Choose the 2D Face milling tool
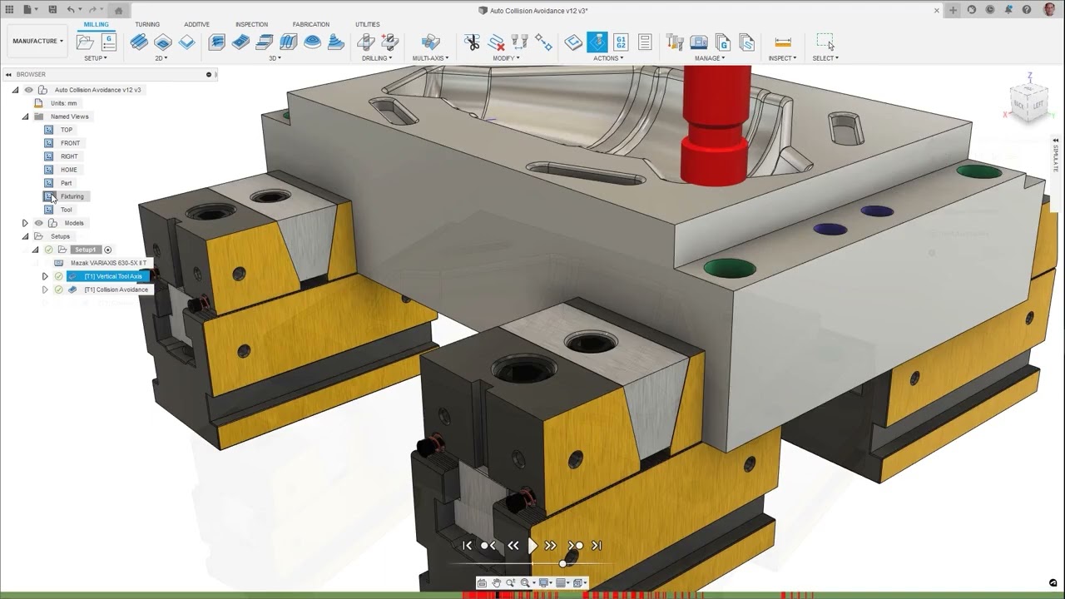 point(187,42)
